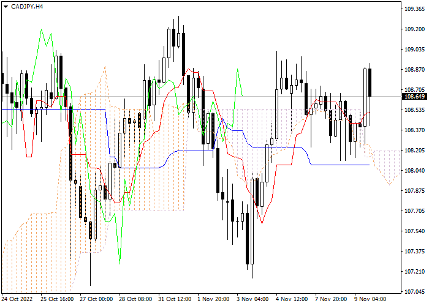Click the 108.705 price axis label
Viewport: 429px width, 306px height.
414,90
